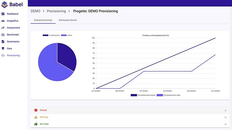232x130 pixels.
Task: Switch to the Dismissione Servizi tab
Action: (68, 20)
